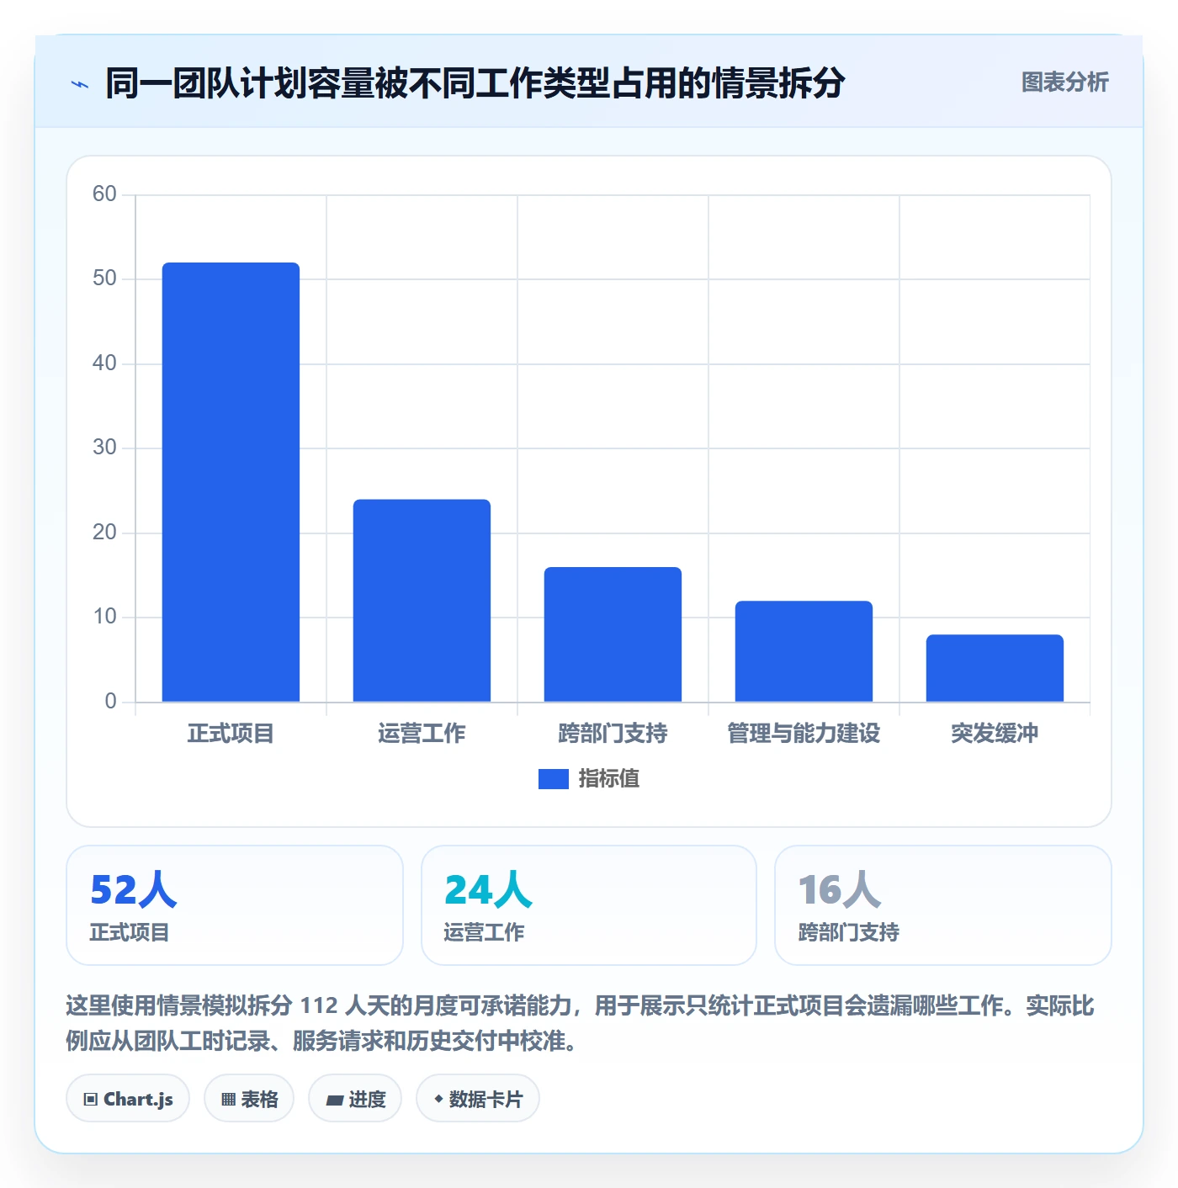Click the 管理与能力建设 bar in the chart
Screen dimensions: 1178x1188
pos(804,651)
